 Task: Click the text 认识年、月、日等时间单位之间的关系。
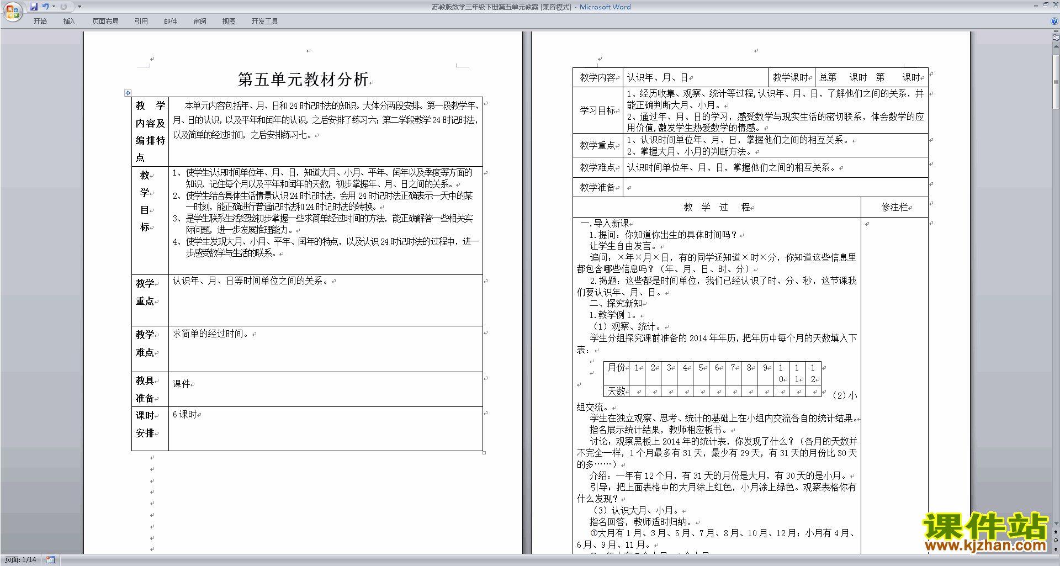tap(252, 281)
